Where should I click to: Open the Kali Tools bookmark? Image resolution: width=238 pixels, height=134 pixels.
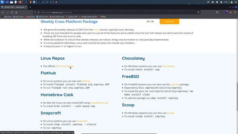click(18, 17)
